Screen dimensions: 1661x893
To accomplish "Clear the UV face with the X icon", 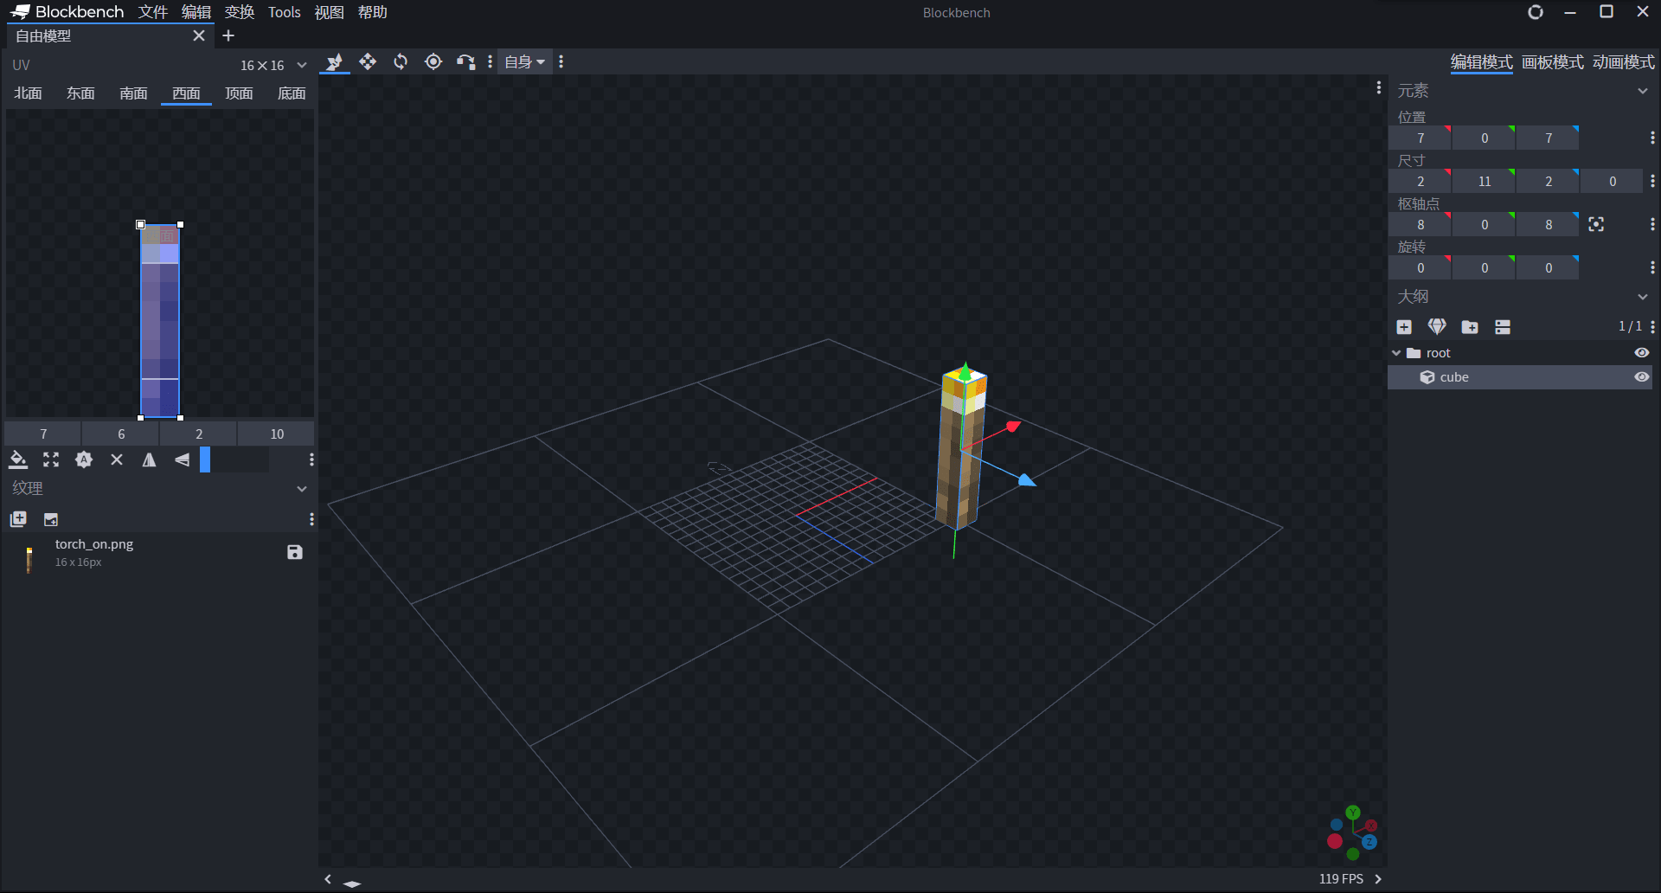I will tap(117, 459).
